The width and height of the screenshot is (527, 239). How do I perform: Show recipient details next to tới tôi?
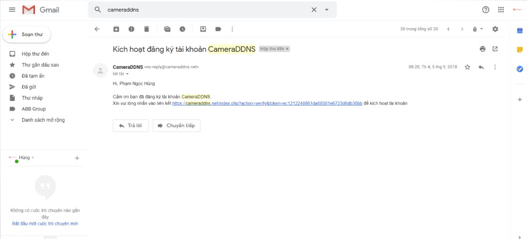[x=127, y=74]
